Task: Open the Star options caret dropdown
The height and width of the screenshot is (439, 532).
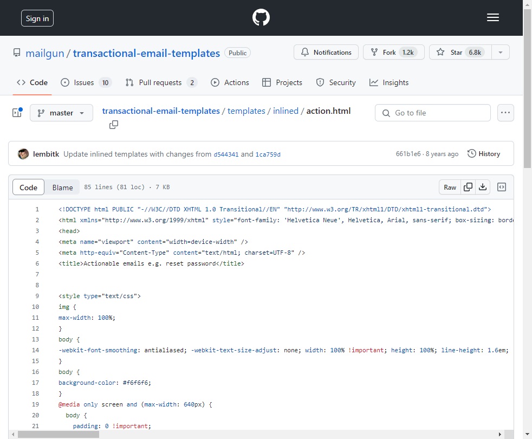Action: [x=499, y=52]
